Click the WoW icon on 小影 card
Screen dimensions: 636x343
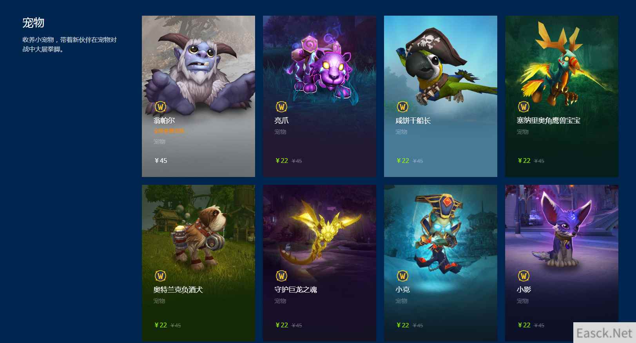point(524,276)
